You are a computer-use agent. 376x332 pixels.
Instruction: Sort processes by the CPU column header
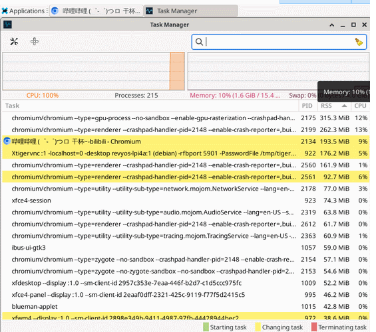(x=360, y=106)
